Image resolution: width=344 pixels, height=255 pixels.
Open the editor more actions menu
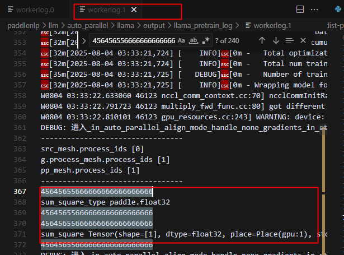(x=316, y=10)
